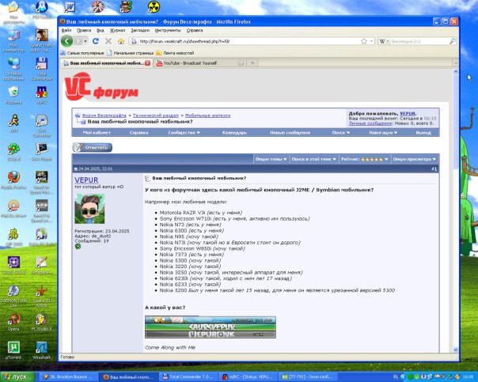Open the Файл menu
The image size is (478, 382).
pos(66,30)
